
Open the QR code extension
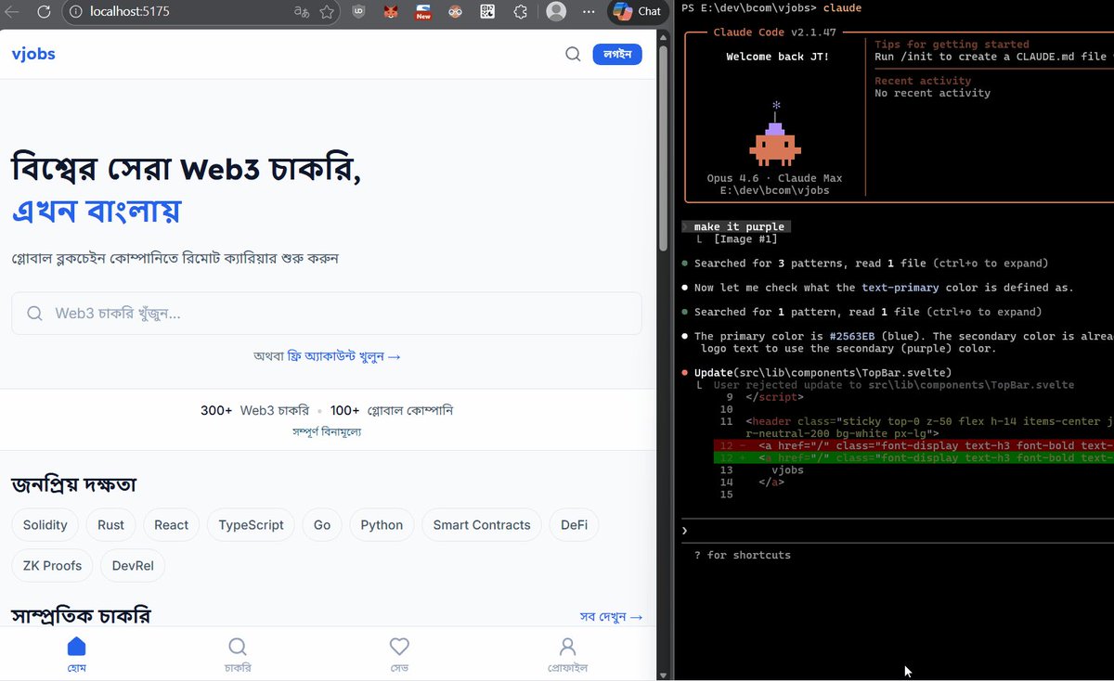tap(487, 12)
